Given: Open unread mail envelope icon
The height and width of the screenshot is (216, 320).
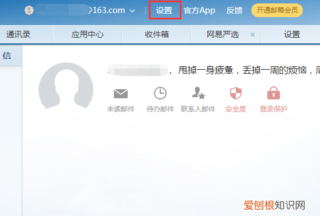Looking at the screenshot, I should (x=121, y=94).
